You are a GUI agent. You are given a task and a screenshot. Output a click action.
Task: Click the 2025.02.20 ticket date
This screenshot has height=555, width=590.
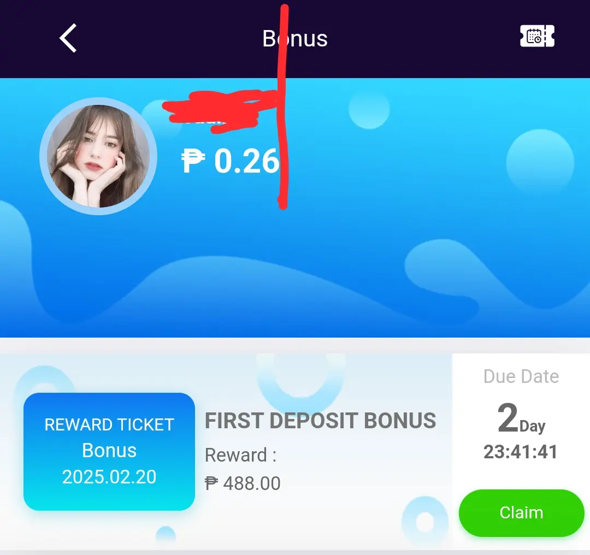(109, 477)
